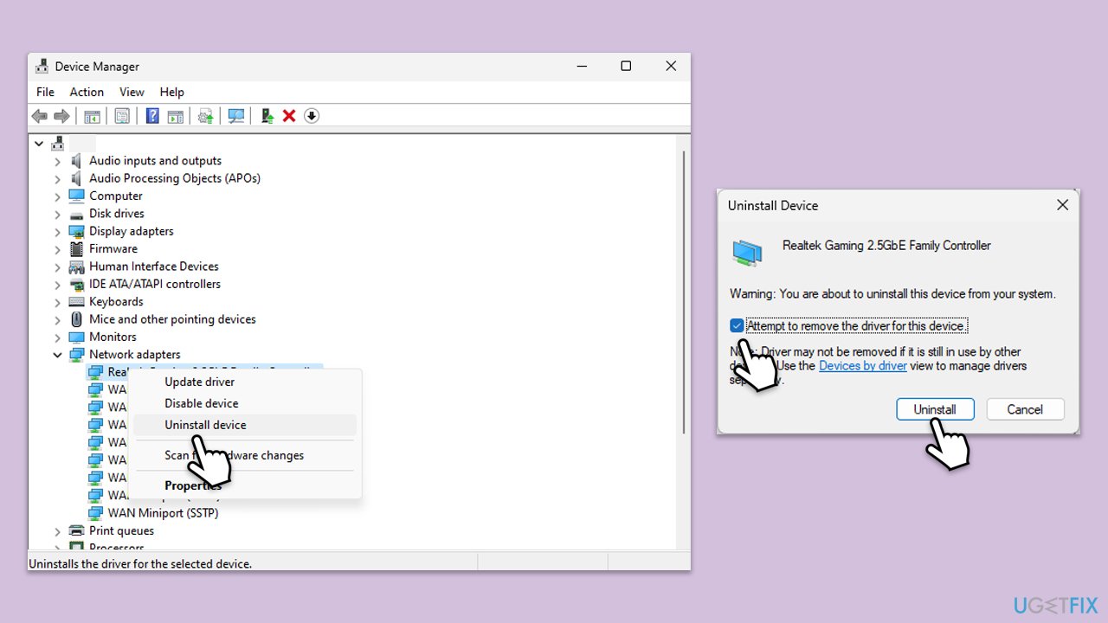Click the 'Warning: You are about to uninstall' text
The image size is (1108, 623).
click(x=892, y=294)
